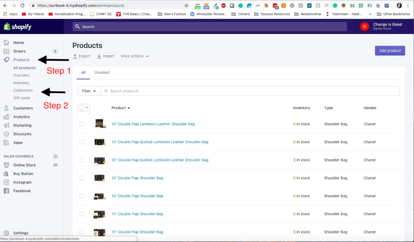Open the Instagram sales channel
Viewport: 414px width, 242px height.
pyautogui.click(x=22, y=182)
